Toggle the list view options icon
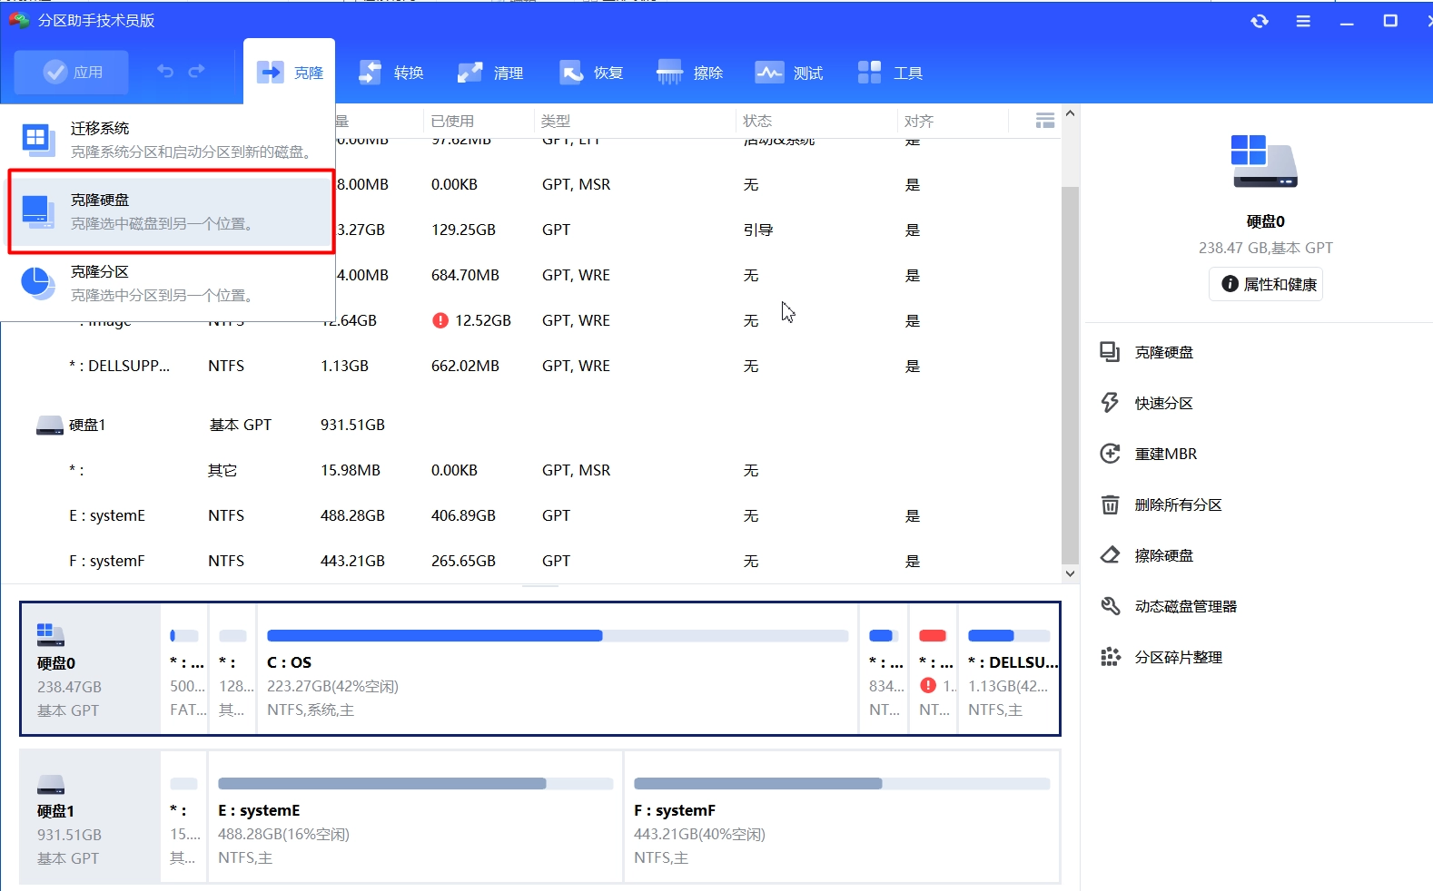1433x891 pixels. point(1045,121)
